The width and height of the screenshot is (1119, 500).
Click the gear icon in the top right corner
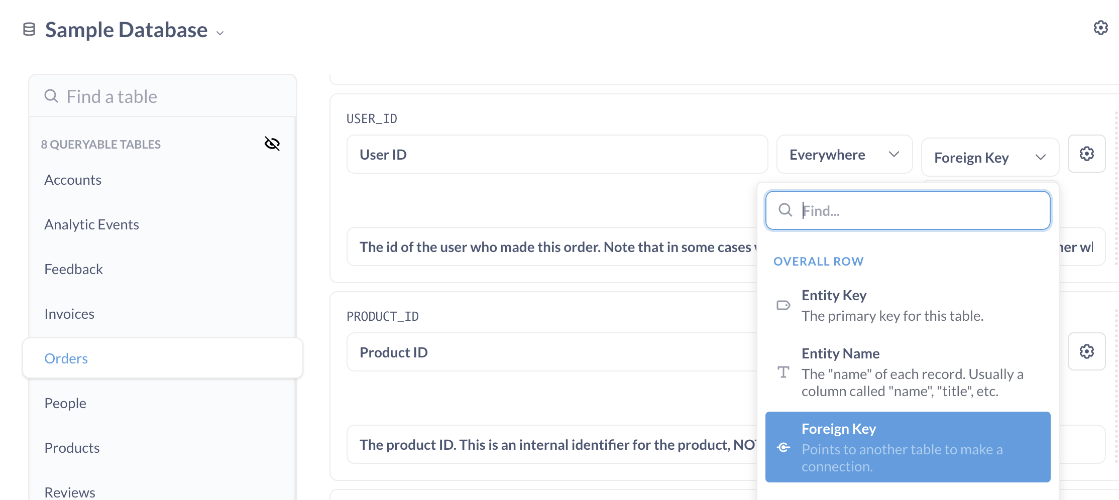(1101, 29)
